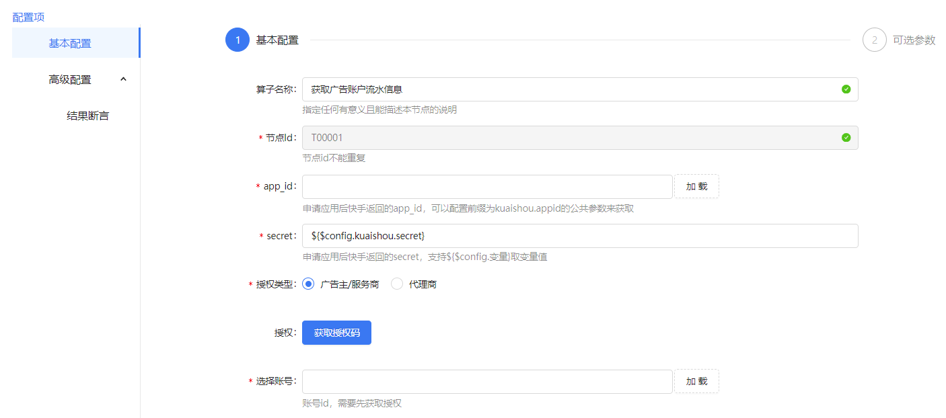Select the 代理商 radio option
Image resolution: width=946 pixels, height=418 pixels.
pos(397,284)
